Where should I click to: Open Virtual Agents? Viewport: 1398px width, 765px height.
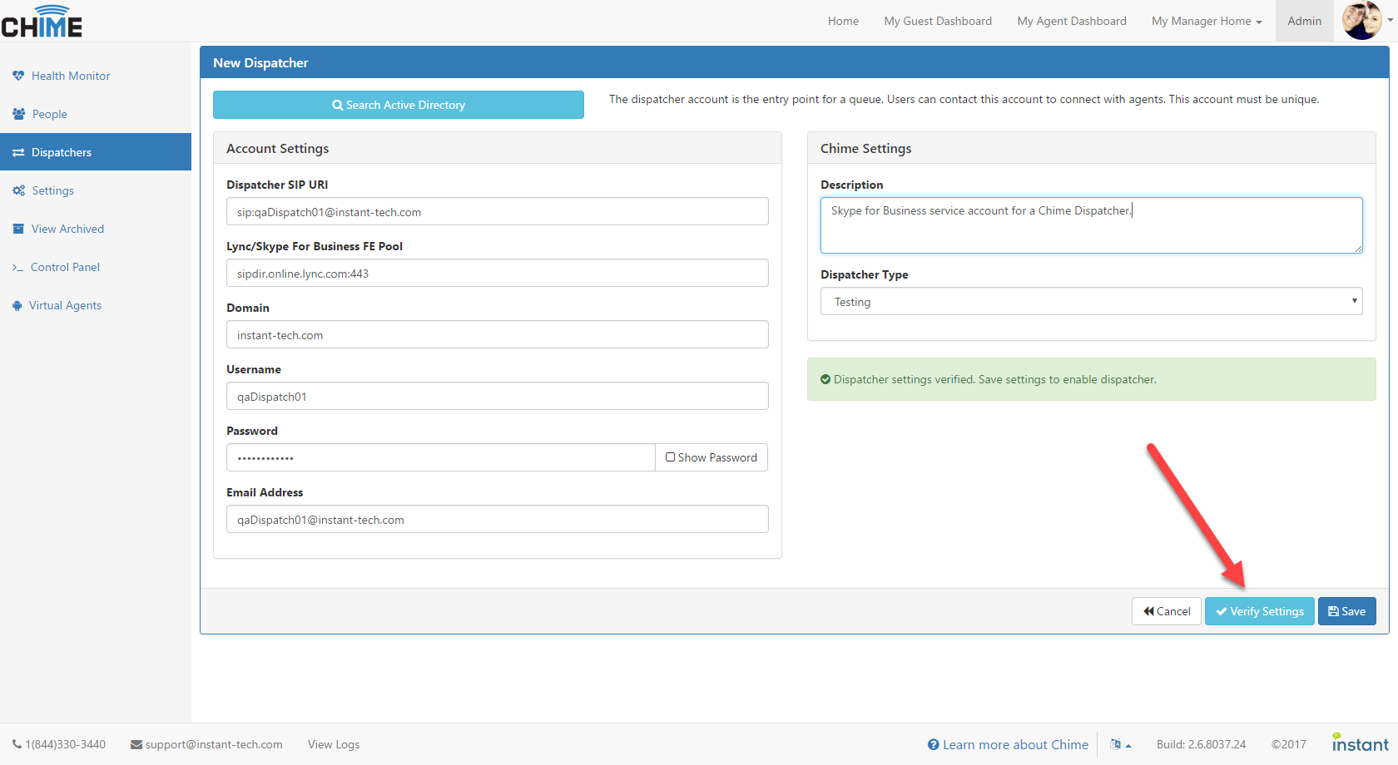[x=65, y=305]
